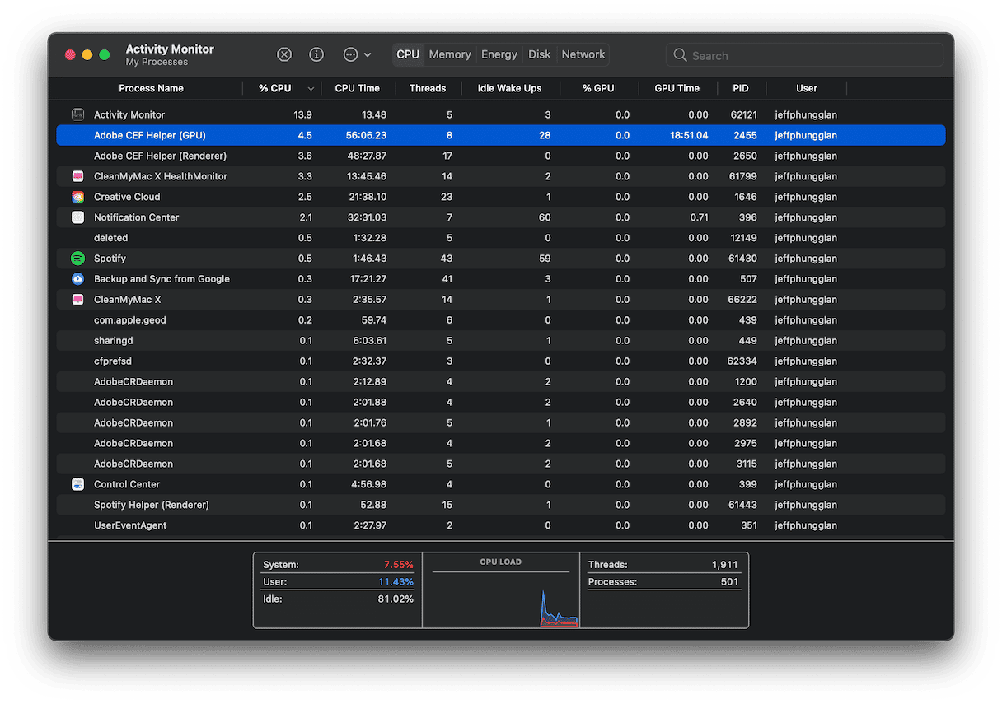Click the green zoom window button
The width and height of the screenshot is (1002, 704).
(104, 55)
